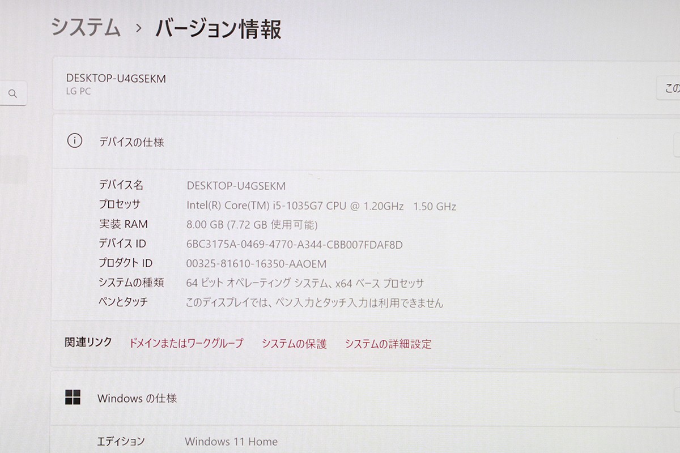Open the システム breadcrumb link
Viewport: 680px width, 453px height.
click(x=86, y=27)
